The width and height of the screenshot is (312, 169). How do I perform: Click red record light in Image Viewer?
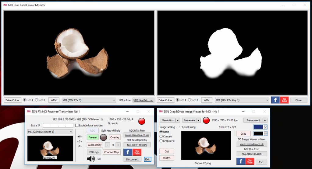point(206,120)
